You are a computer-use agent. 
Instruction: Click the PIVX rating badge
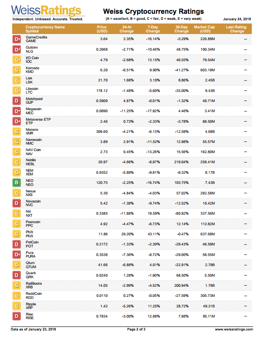17,234
